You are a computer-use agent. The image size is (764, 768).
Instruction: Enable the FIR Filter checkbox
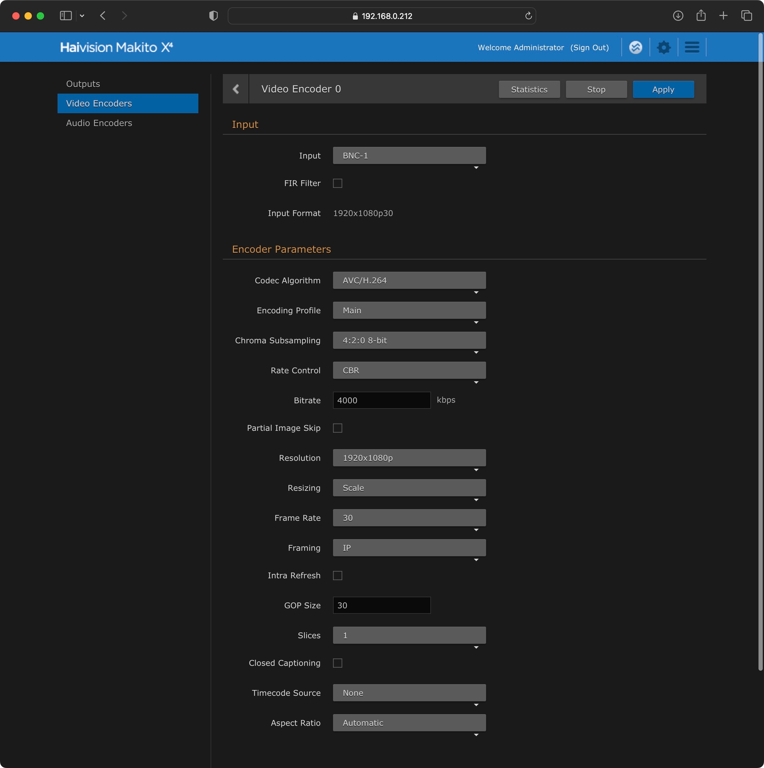click(x=338, y=183)
